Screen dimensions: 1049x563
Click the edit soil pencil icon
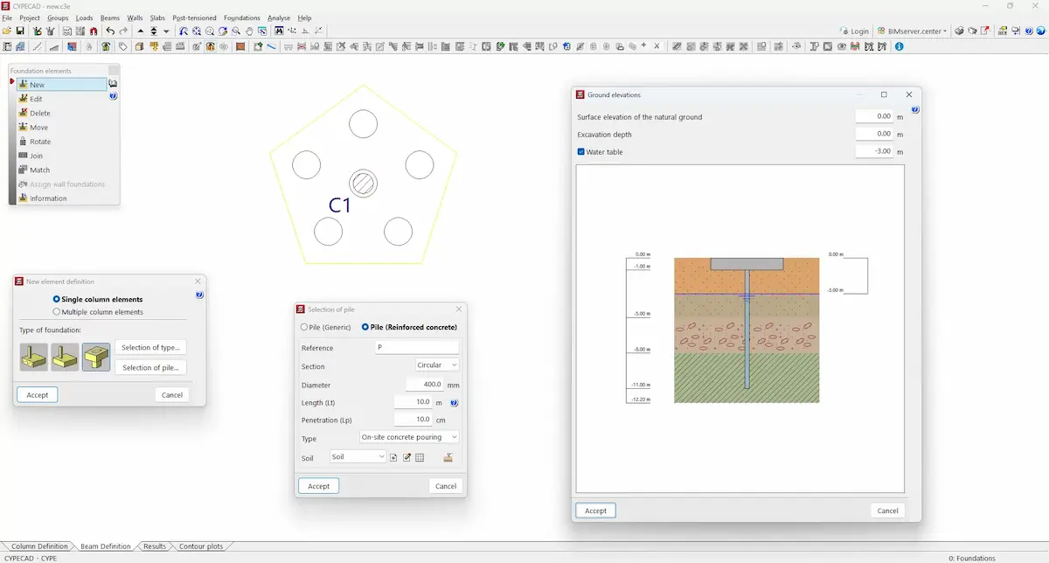pos(406,457)
